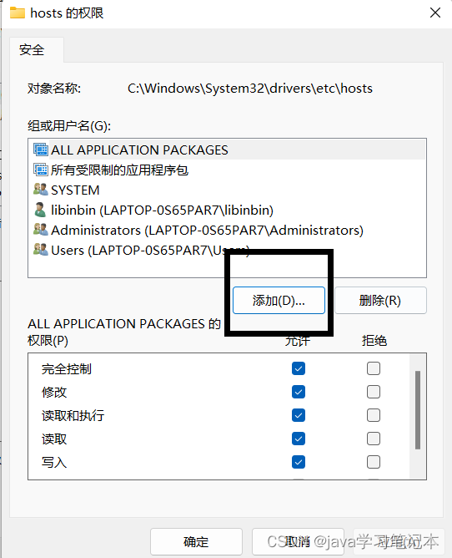This screenshot has height=558, width=452.
Task: Click the 删除(R) button
Action: 380,301
